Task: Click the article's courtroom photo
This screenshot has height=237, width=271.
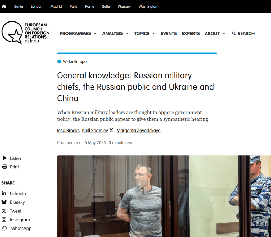Action: click(164, 196)
